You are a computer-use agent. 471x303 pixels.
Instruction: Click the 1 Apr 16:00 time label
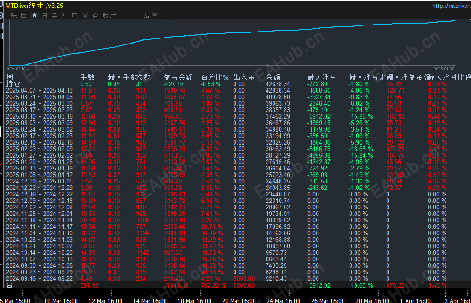tap(415, 300)
